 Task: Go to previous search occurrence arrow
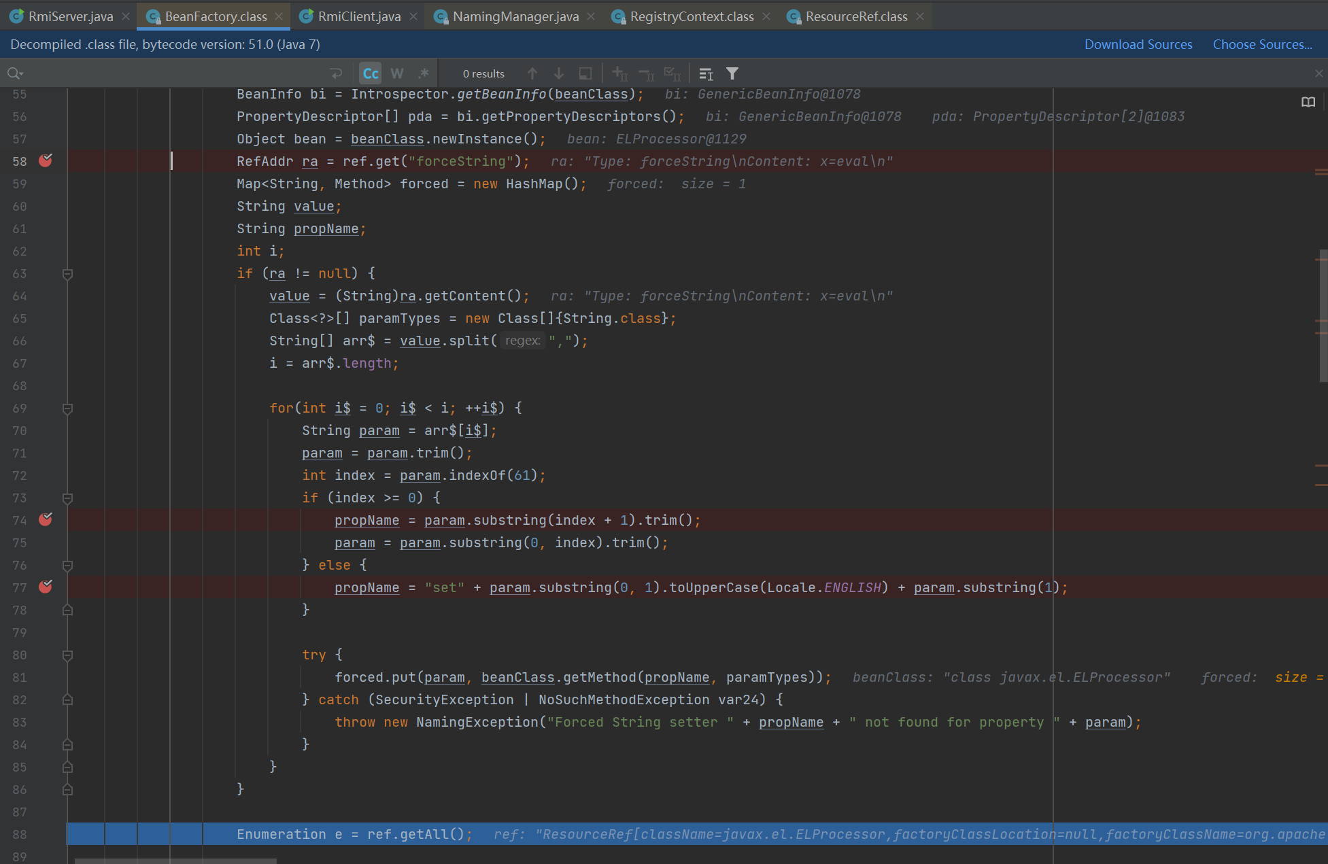pos(532,73)
